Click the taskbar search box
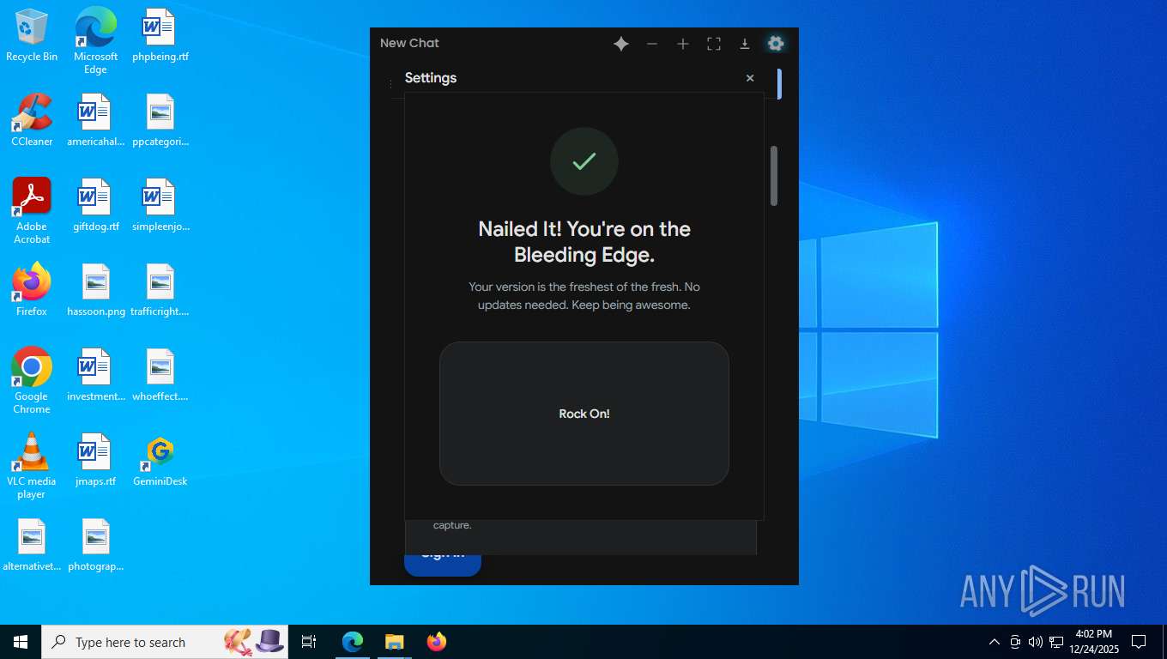This screenshot has height=659, width=1167. coord(165,642)
